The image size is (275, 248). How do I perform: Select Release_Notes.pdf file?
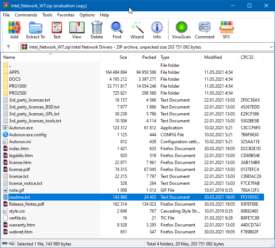point(133,204)
